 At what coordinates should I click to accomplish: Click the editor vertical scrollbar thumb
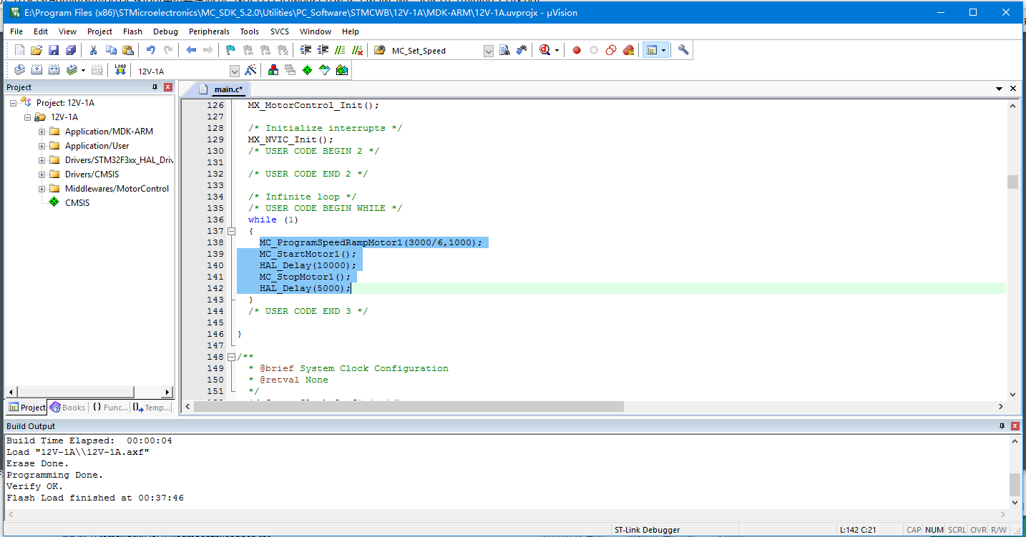(x=1012, y=182)
